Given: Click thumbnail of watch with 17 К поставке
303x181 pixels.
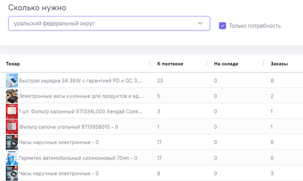Looking at the screenshot, I should tap(12, 143).
